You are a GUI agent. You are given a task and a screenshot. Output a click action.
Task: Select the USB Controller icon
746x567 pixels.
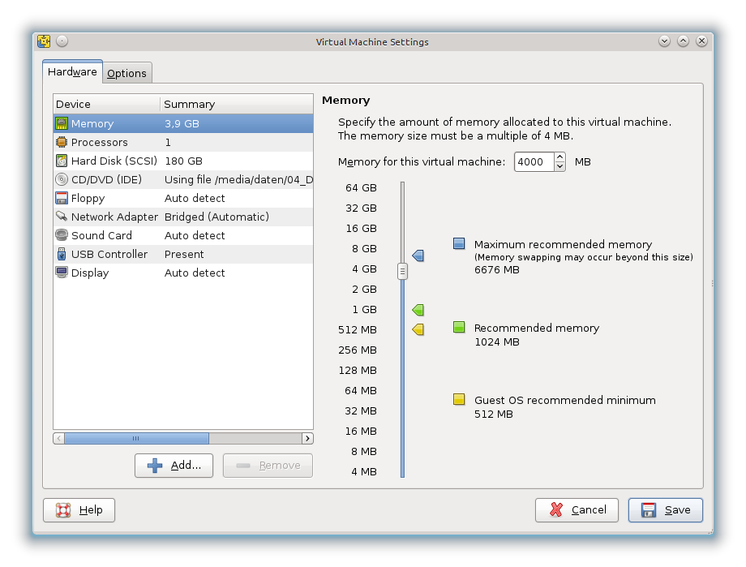62,254
